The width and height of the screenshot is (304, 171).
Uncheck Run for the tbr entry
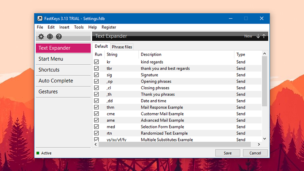coord(97,68)
